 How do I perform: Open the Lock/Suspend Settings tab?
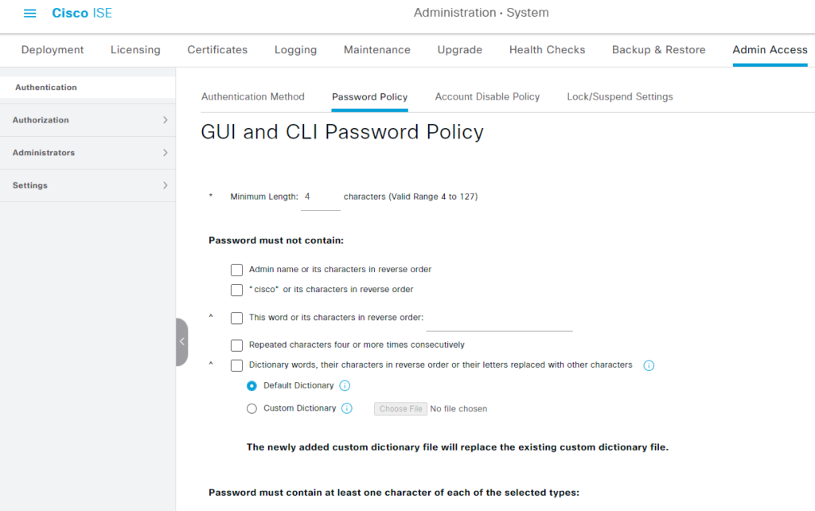tap(619, 97)
